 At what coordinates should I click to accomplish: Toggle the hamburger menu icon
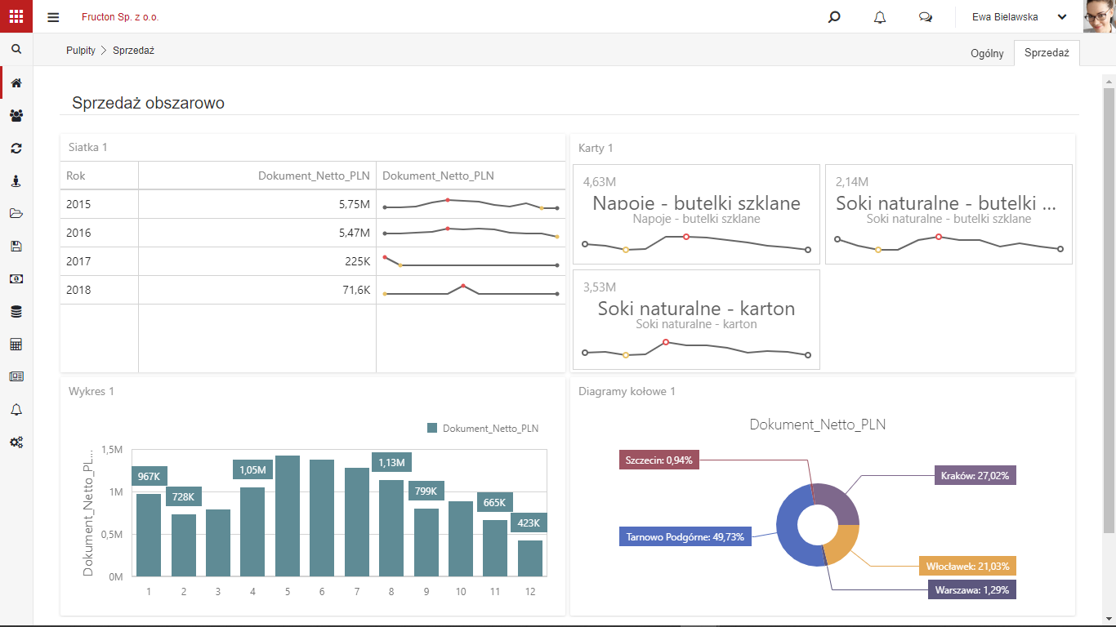coord(53,17)
